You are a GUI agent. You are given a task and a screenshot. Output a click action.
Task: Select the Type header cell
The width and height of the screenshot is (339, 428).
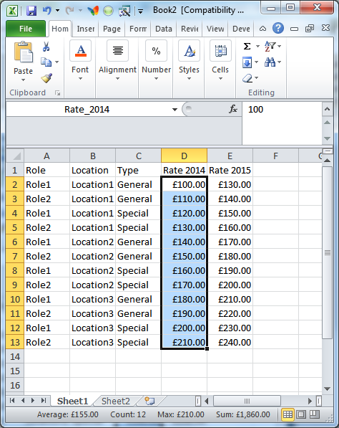(x=138, y=170)
